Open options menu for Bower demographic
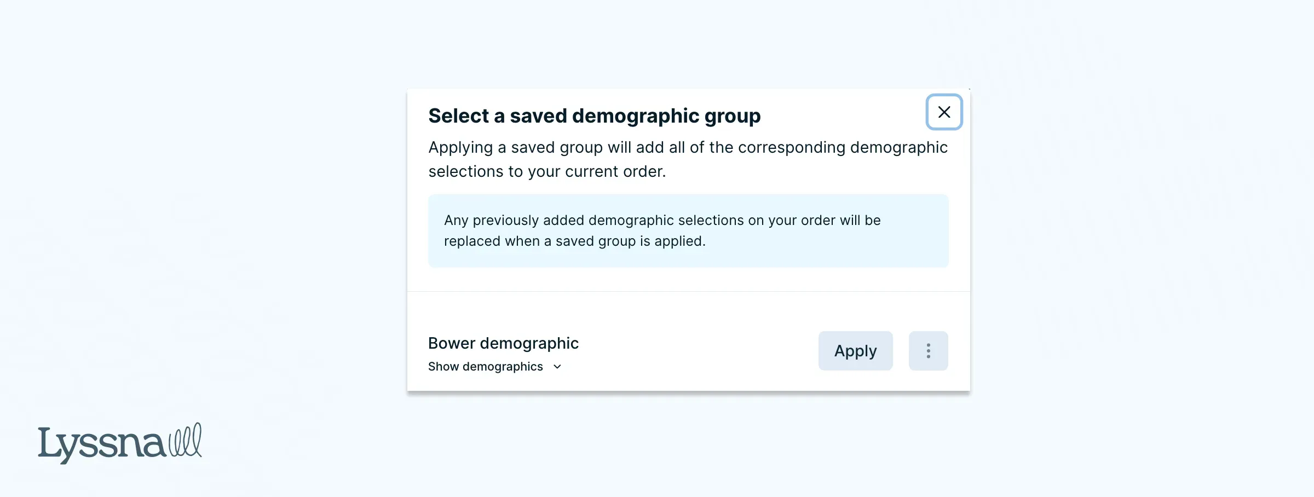 [928, 351]
